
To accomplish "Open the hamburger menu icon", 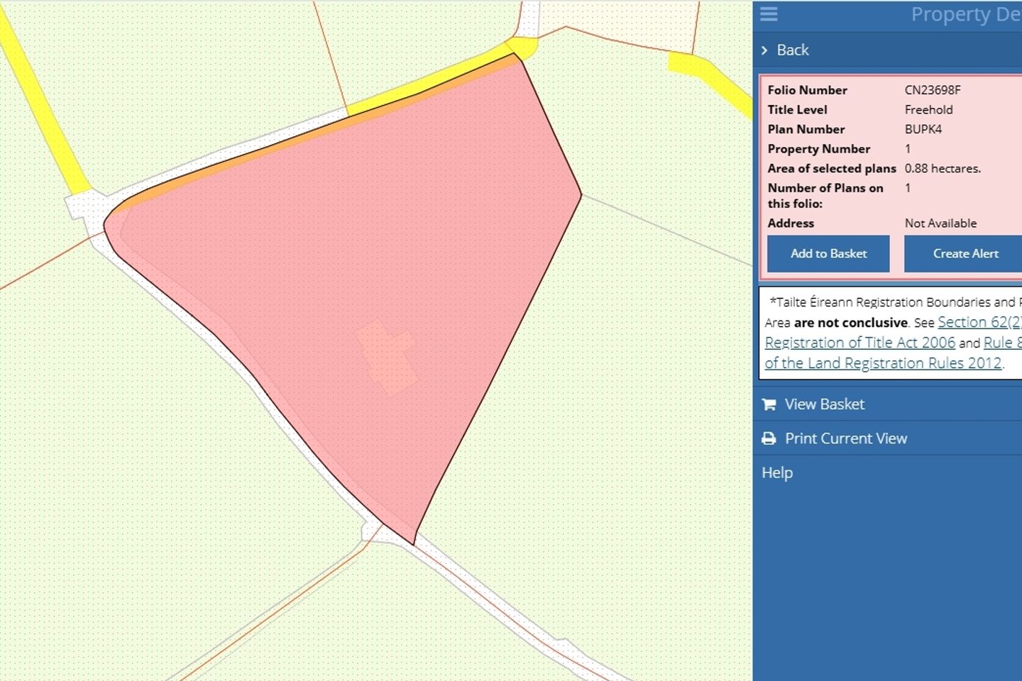I will (x=769, y=14).
